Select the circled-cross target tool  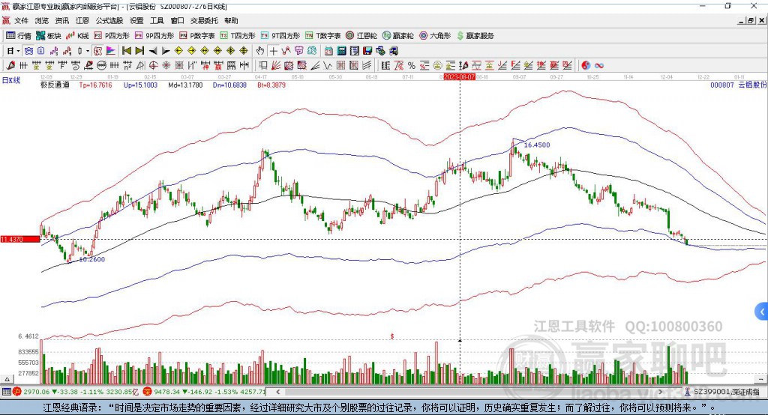tap(153, 66)
